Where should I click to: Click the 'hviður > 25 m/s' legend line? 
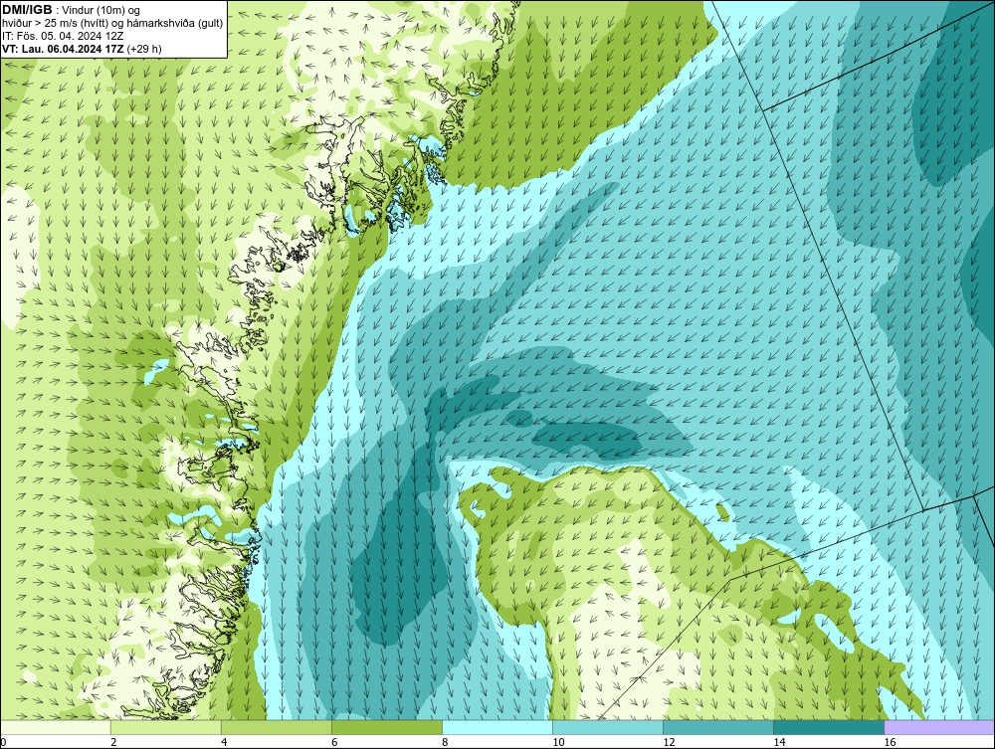click(112, 23)
